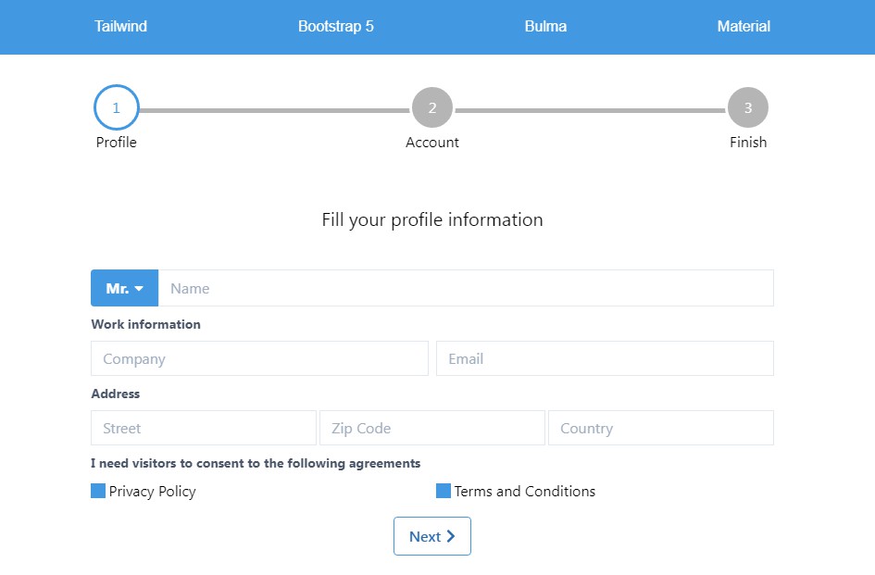Viewport: 875px width, 575px height.
Task: Click the step 1 Profile circle
Action: click(x=116, y=108)
